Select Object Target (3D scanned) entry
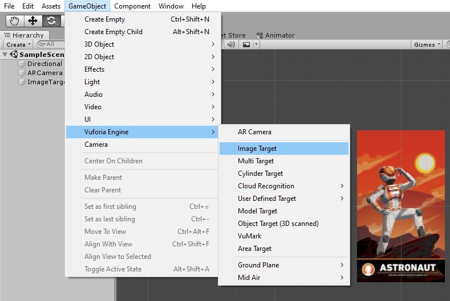 coord(284,224)
